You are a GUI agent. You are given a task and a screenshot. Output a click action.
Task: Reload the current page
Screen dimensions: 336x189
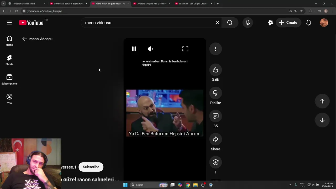point(16,11)
